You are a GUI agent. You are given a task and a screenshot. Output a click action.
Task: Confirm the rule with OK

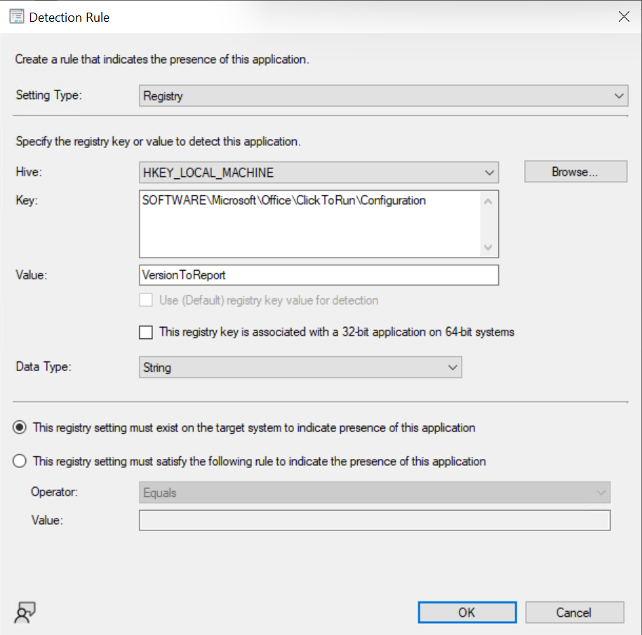click(x=467, y=612)
